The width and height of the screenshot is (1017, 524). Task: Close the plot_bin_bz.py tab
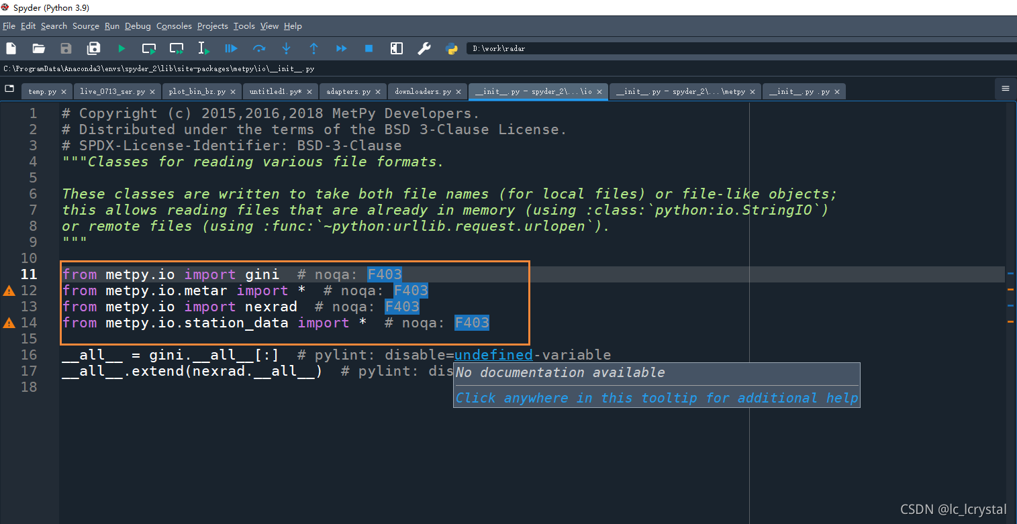pos(233,92)
